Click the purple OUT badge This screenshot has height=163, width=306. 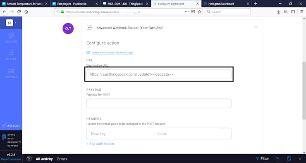click(x=68, y=29)
